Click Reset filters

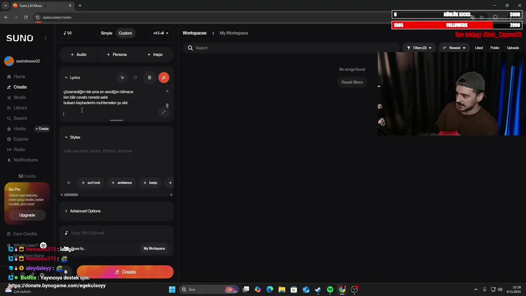click(x=352, y=82)
